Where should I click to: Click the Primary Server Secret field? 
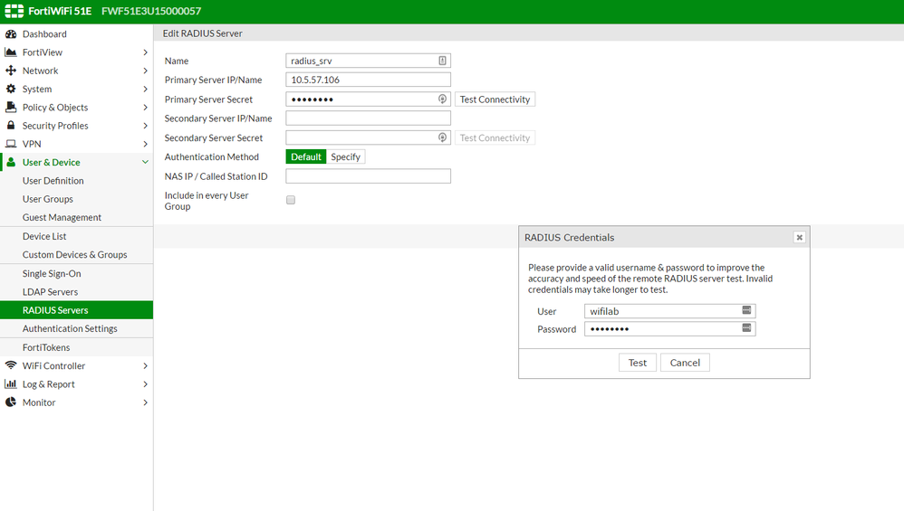click(368, 99)
